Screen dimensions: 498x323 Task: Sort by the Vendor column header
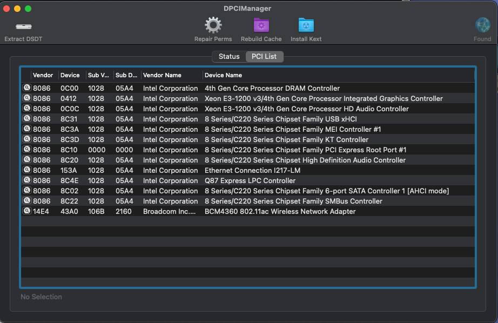click(x=43, y=75)
